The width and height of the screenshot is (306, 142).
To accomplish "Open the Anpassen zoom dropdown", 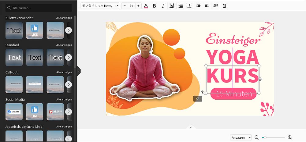I will (241, 137).
